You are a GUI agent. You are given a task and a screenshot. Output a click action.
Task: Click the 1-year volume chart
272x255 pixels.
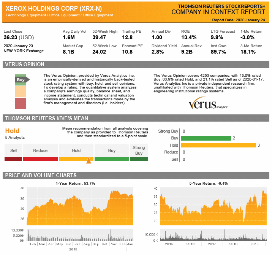coord(80,235)
